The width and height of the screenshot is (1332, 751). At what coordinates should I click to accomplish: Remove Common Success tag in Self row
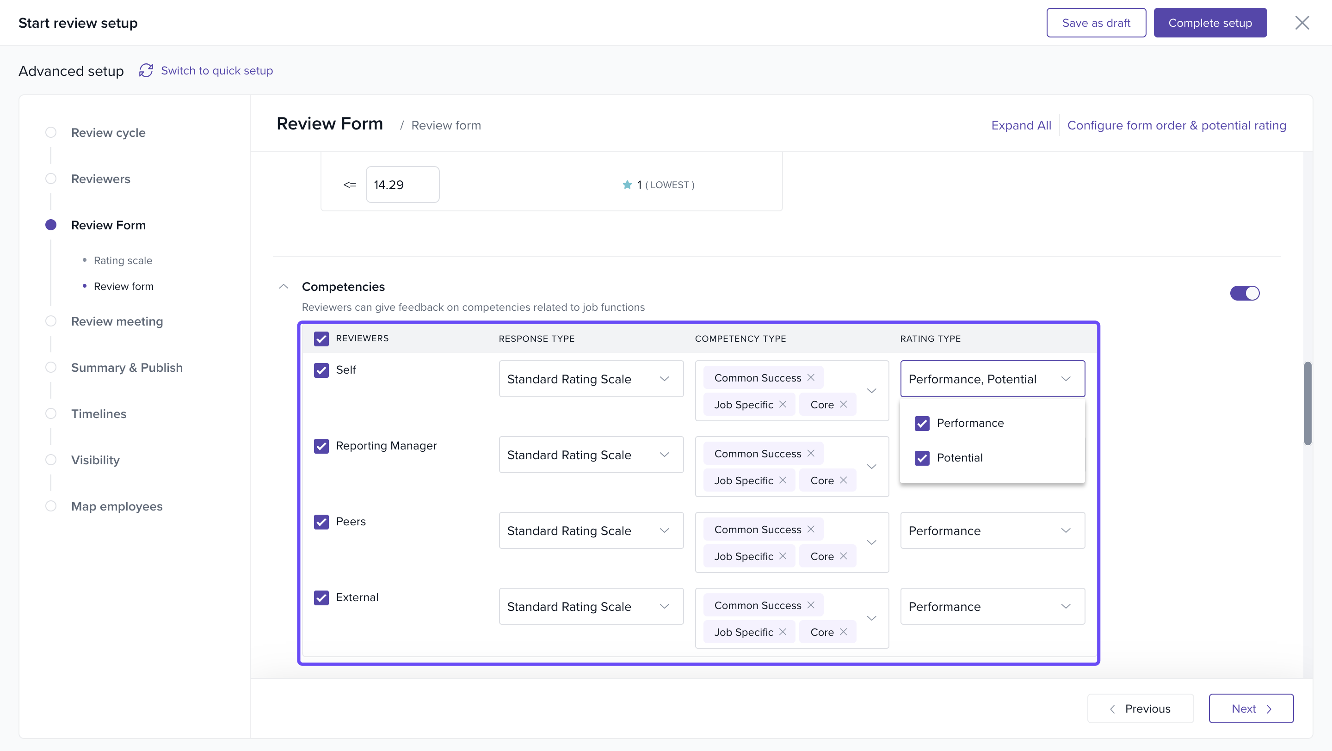click(x=811, y=378)
